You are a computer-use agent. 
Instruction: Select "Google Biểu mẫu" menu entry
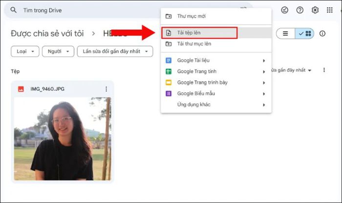coord(216,93)
